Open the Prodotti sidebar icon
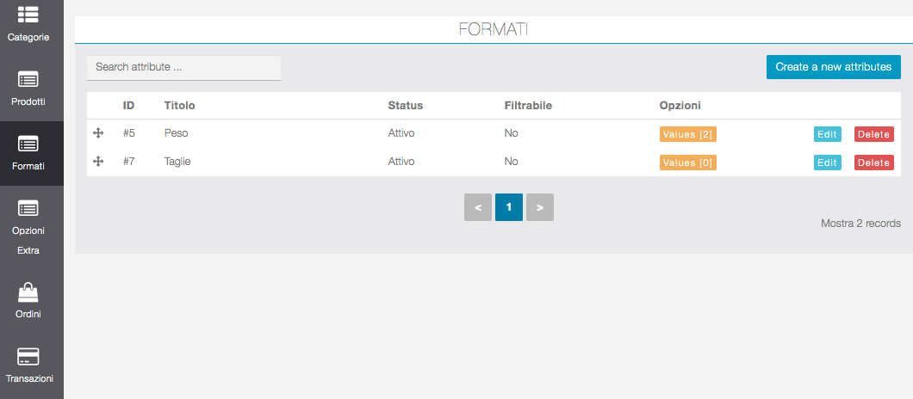This screenshot has width=913, height=399. pos(28,80)
